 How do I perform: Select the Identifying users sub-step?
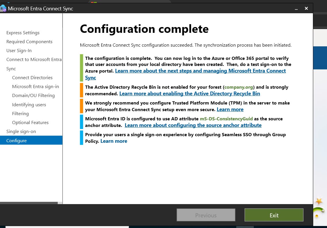coord(29,105)
